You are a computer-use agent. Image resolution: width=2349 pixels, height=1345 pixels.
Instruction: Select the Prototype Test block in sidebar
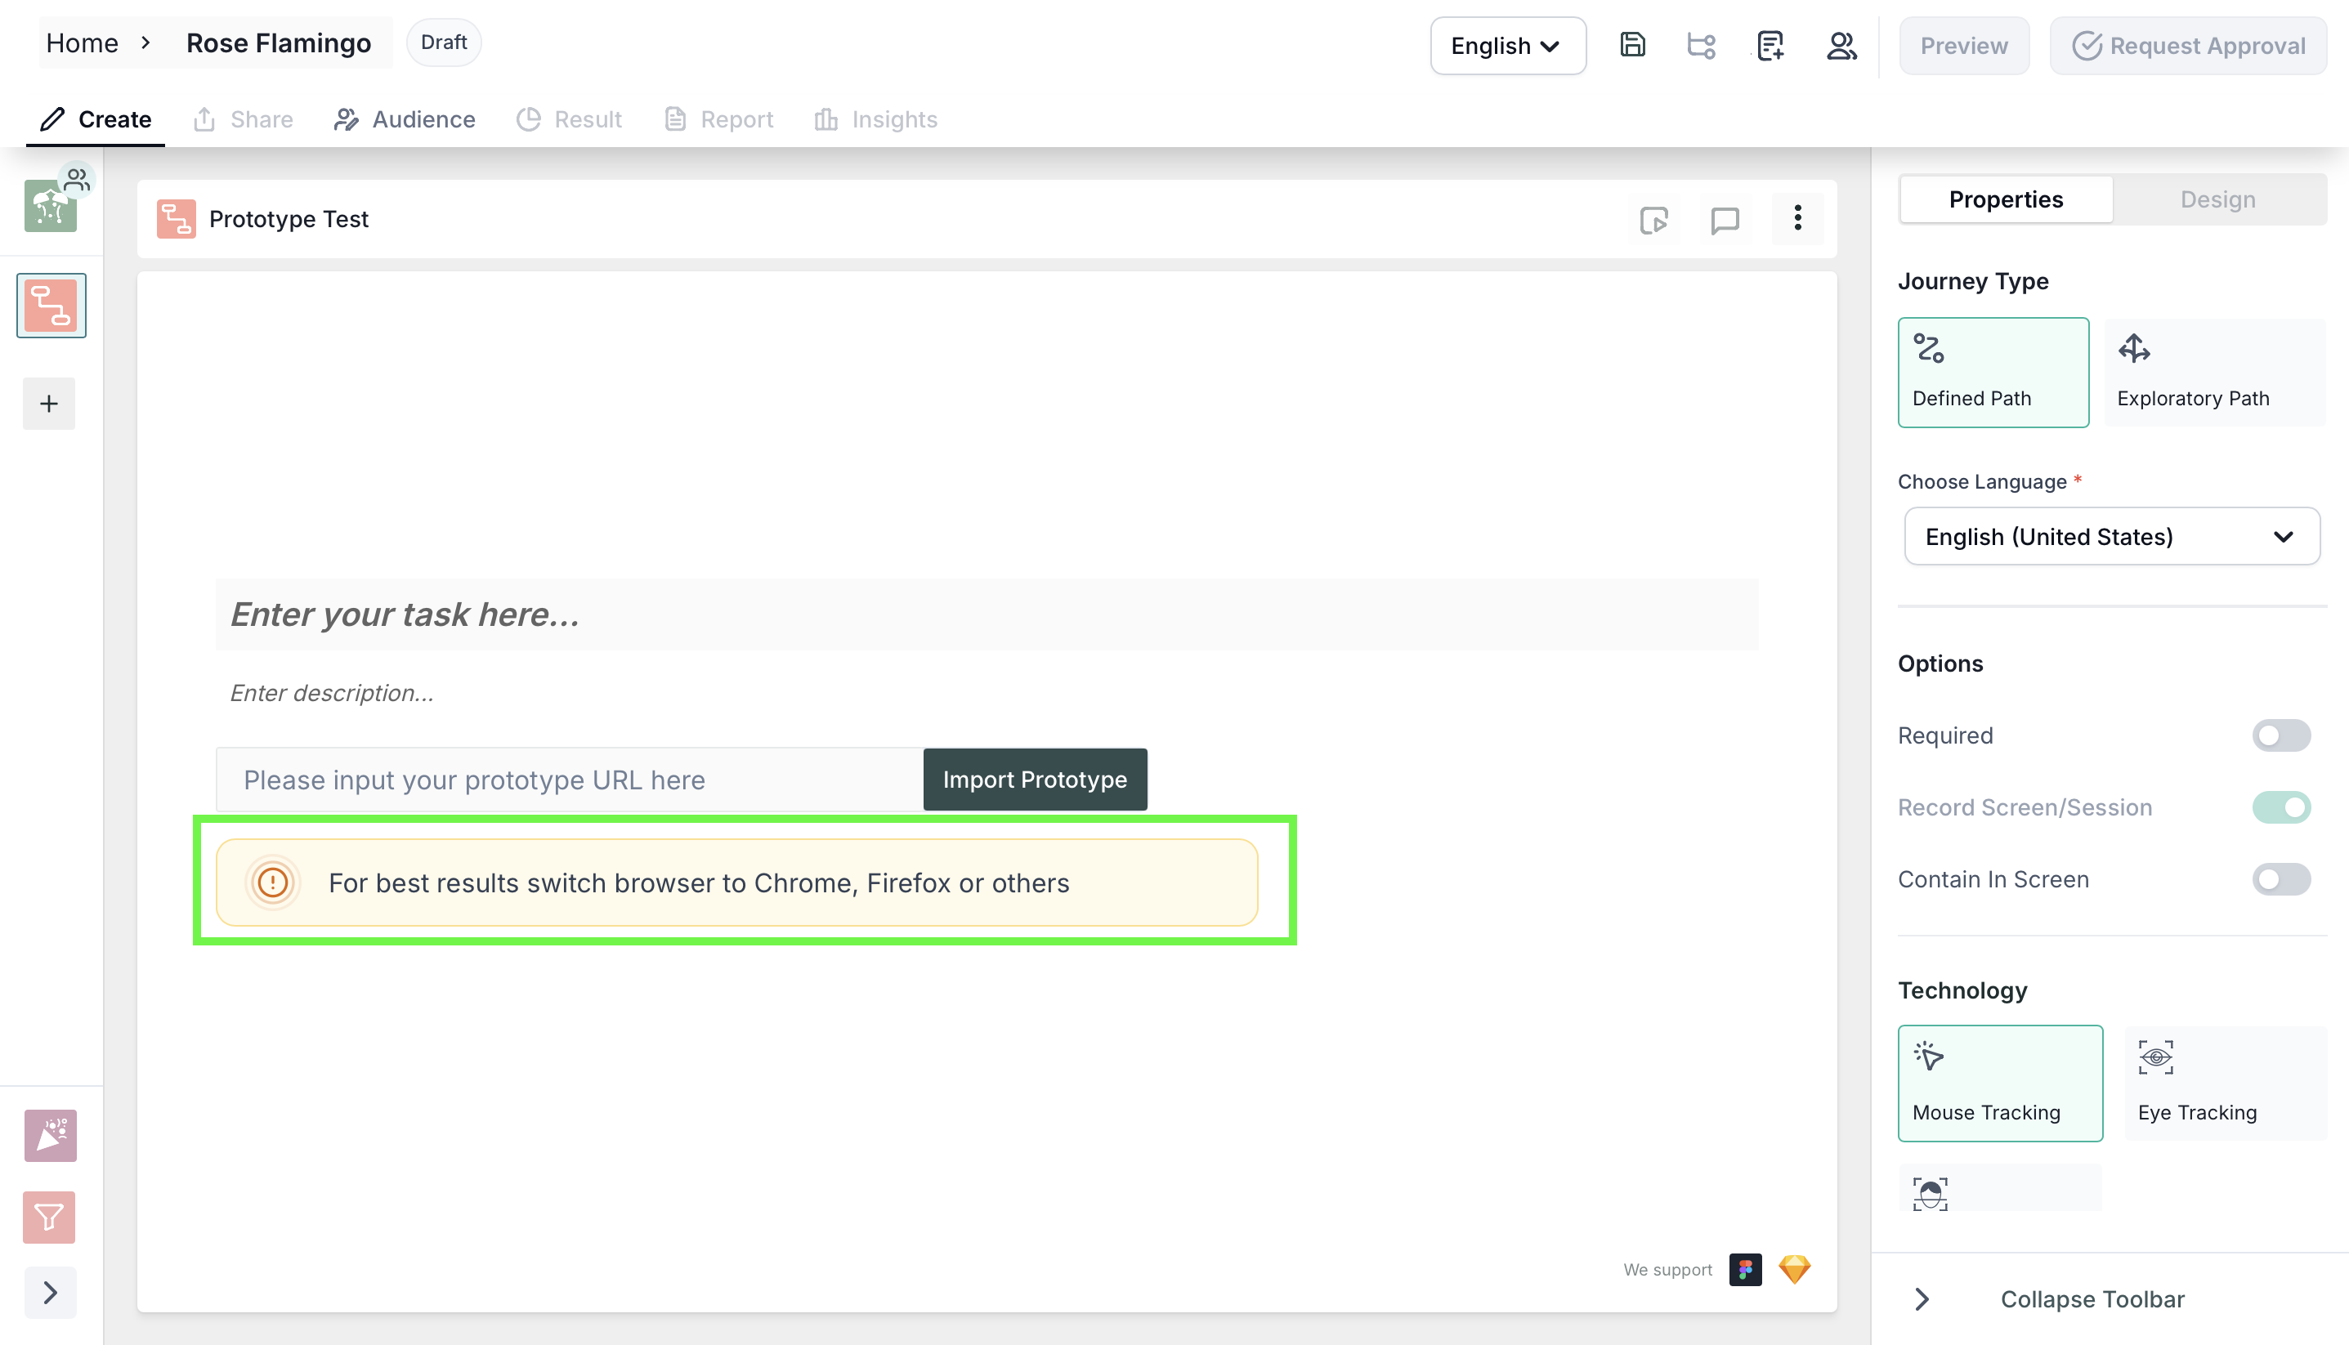pyautogui.click(x=51, y=306)
